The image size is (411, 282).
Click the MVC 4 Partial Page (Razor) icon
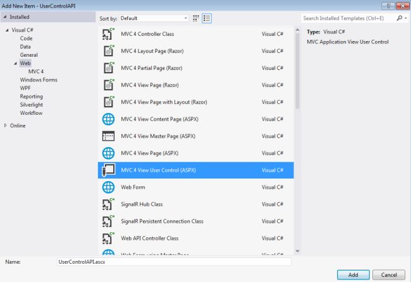pyautogui.click(x=108, y=68)
